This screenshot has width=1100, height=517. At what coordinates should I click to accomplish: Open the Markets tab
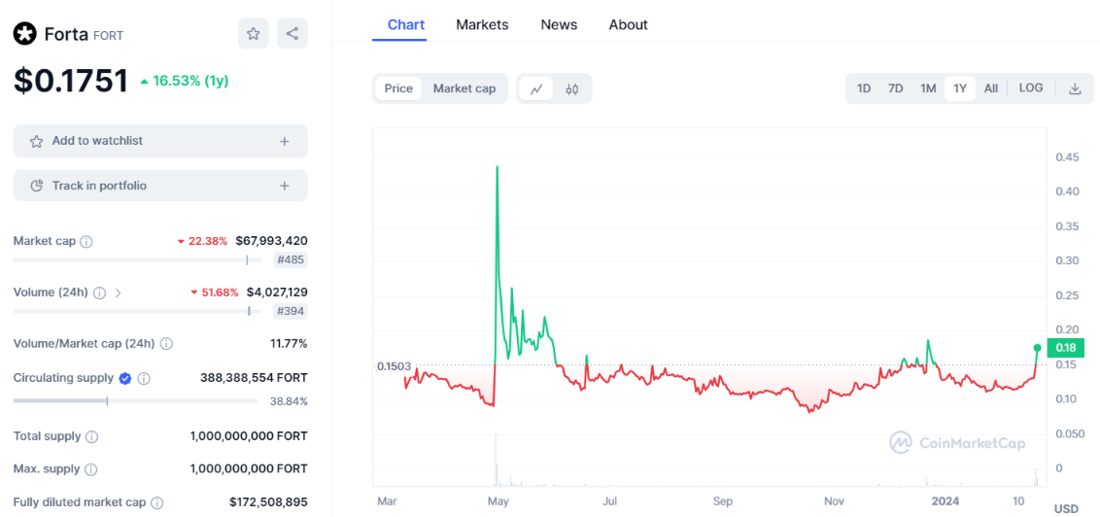click(482, 24)
